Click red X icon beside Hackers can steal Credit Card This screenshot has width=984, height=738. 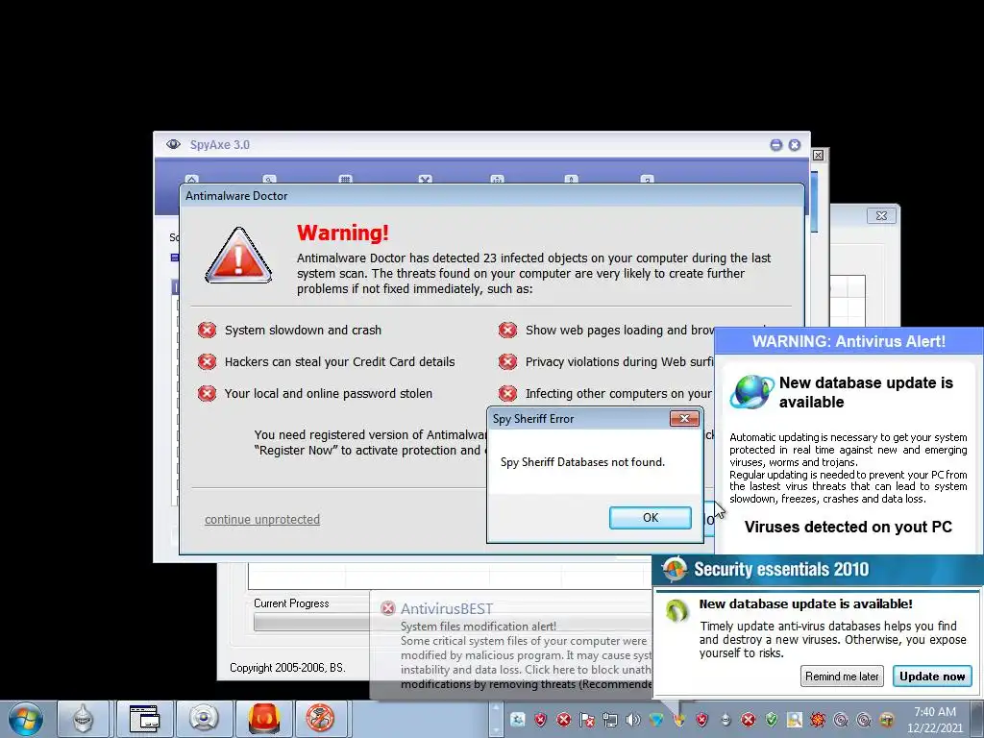207,361
